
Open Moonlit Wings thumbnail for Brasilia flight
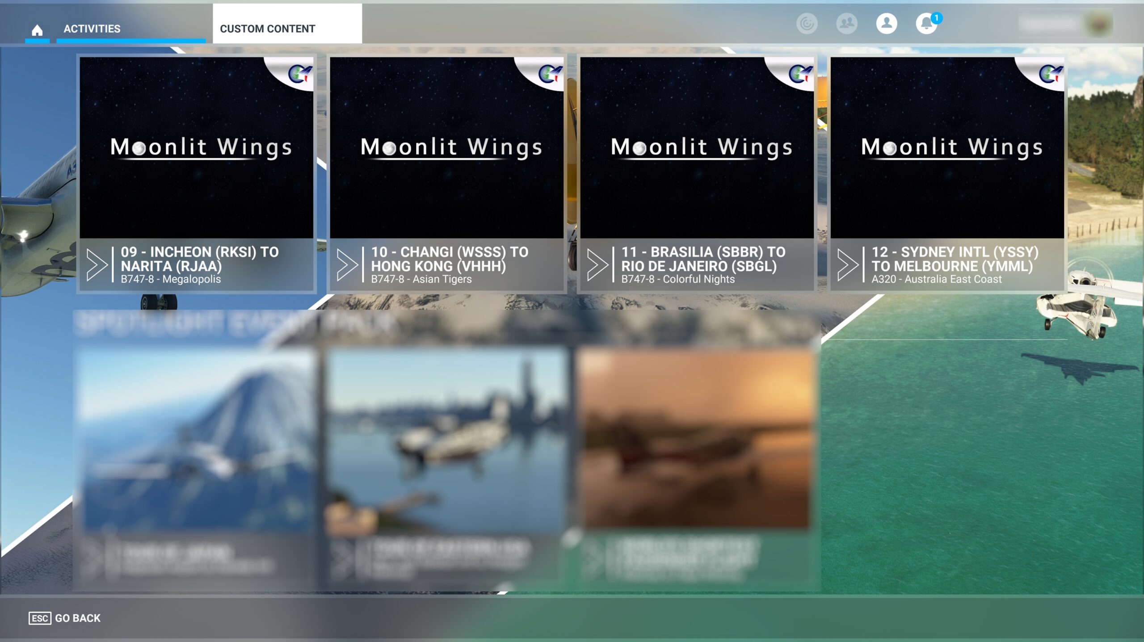point(697,147)
